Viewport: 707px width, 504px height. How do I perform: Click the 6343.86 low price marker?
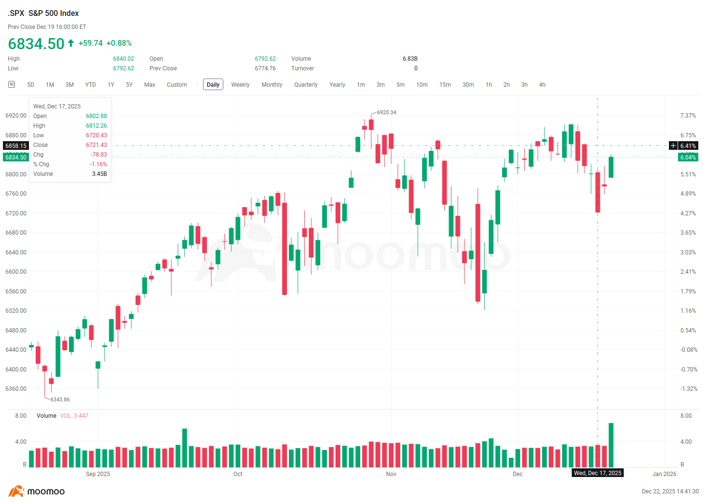click(x=60, y=399)
